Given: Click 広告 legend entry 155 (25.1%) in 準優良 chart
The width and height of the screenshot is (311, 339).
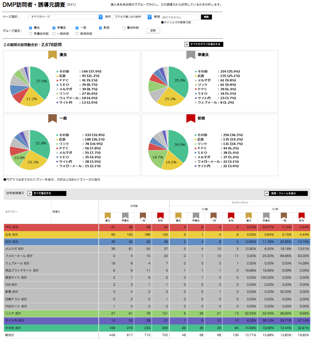Looking at the screenshot, I should click(217, 76).
